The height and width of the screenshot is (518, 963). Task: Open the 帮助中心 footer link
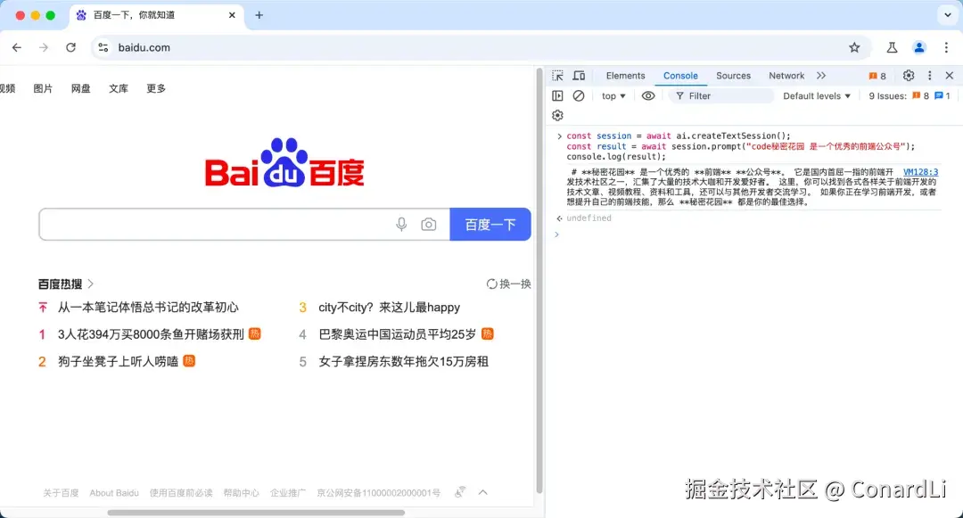pyautogui.click(x=241, y=493)
